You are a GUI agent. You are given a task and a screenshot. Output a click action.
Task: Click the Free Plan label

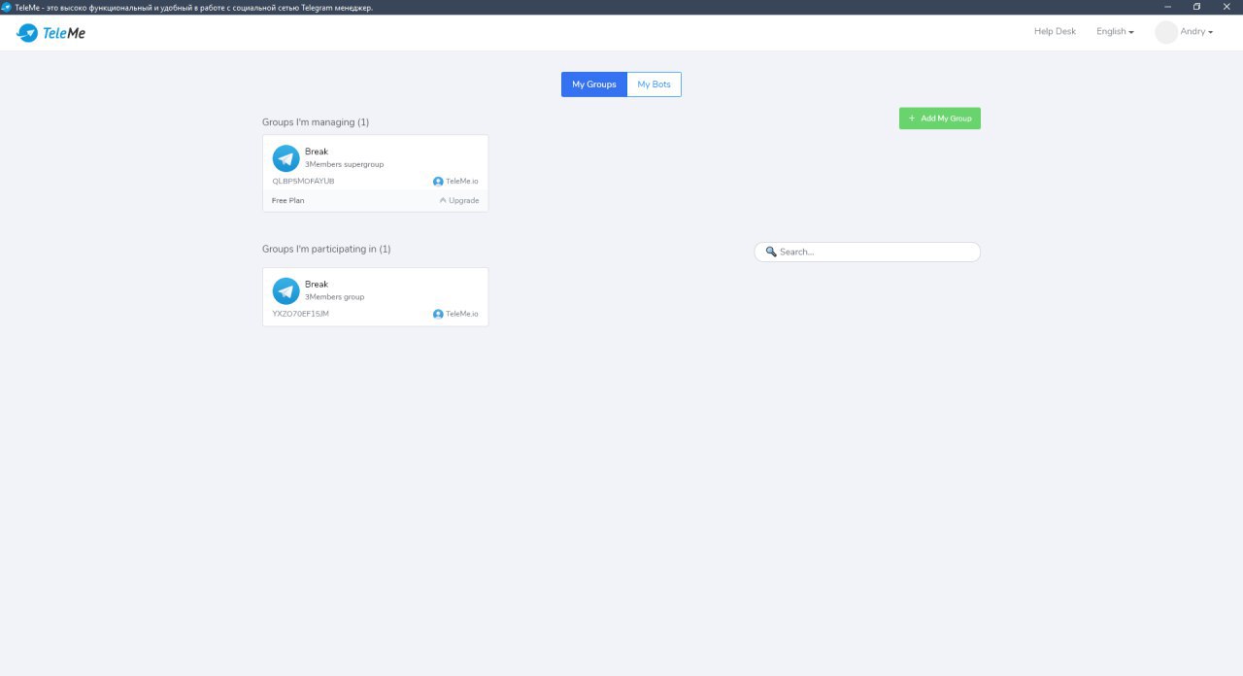(x=287, y=201)
